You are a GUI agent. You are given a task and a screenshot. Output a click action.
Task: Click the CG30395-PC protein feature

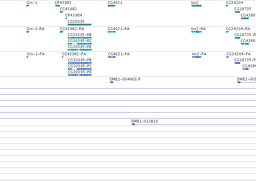pos(80,69)
